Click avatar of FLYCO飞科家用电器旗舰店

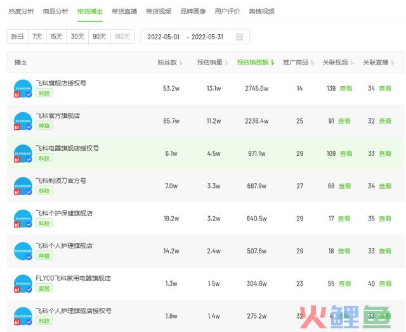23,284
